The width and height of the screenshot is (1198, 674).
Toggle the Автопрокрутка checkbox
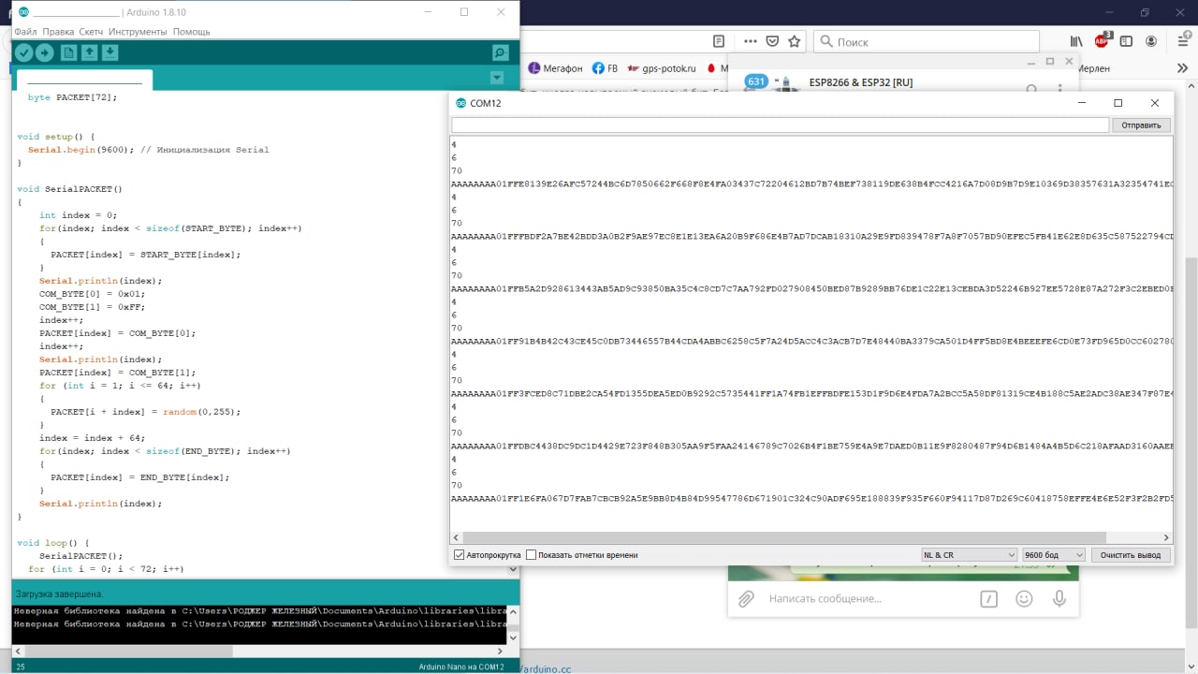459,555
